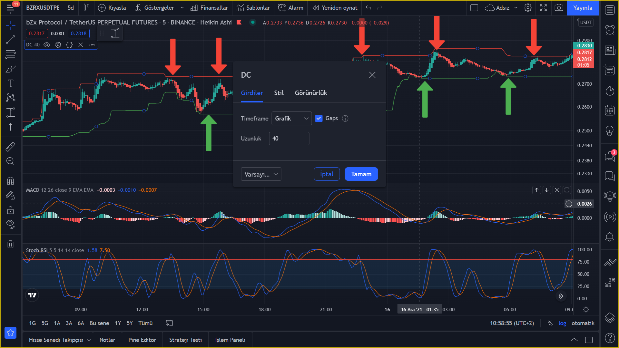Image resolution: width=619 pixels, height=348 pixels.
Task: Take a chart snapshot with camera icon
Action: point(559,8)
